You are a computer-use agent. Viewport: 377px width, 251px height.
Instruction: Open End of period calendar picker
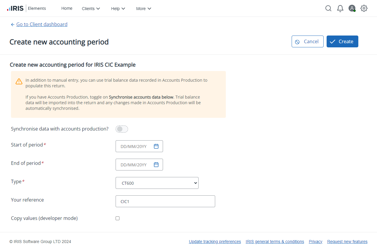tap(156, 165)
